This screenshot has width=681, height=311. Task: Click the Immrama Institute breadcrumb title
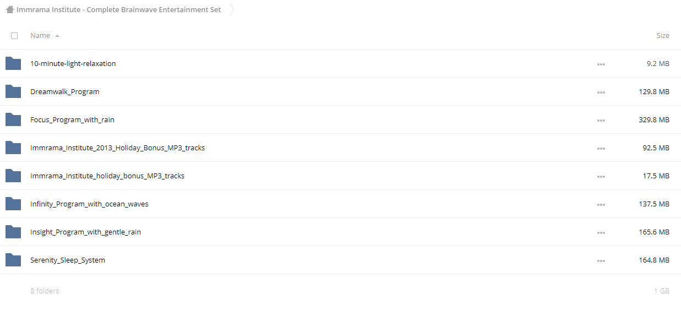119,9
